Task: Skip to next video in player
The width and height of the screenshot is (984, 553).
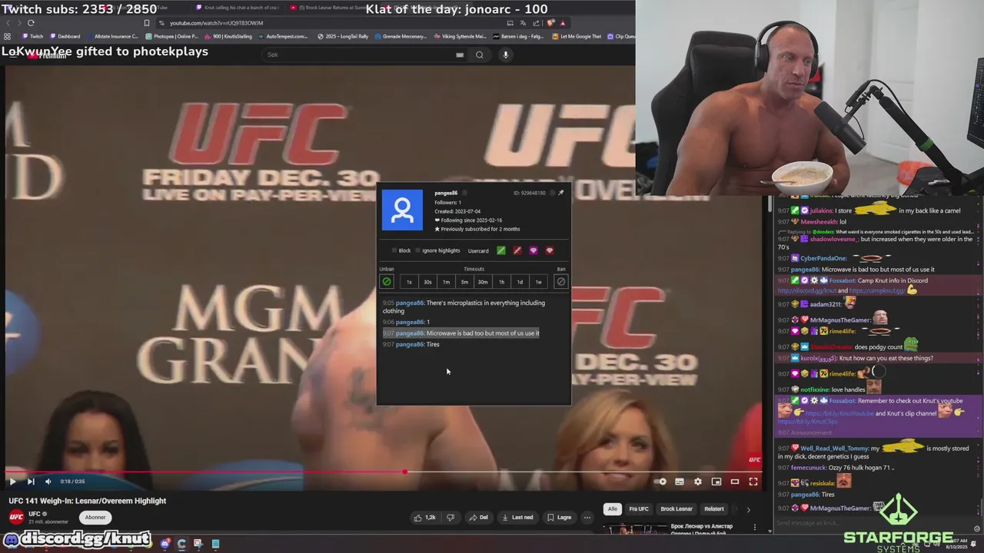Action: point(31,482)
